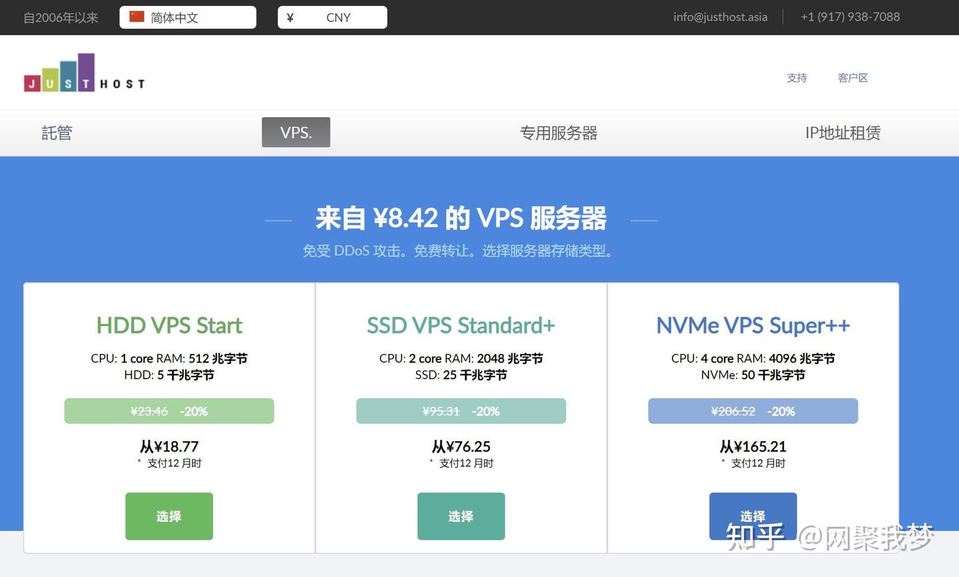Image resolution: width=959 pixels, height=577 pixels.
Task: Open the 支持 support link
Action: 797,78
